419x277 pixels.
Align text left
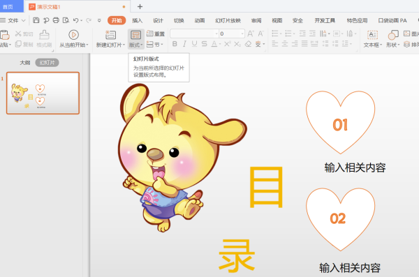(x=275, y=44)
